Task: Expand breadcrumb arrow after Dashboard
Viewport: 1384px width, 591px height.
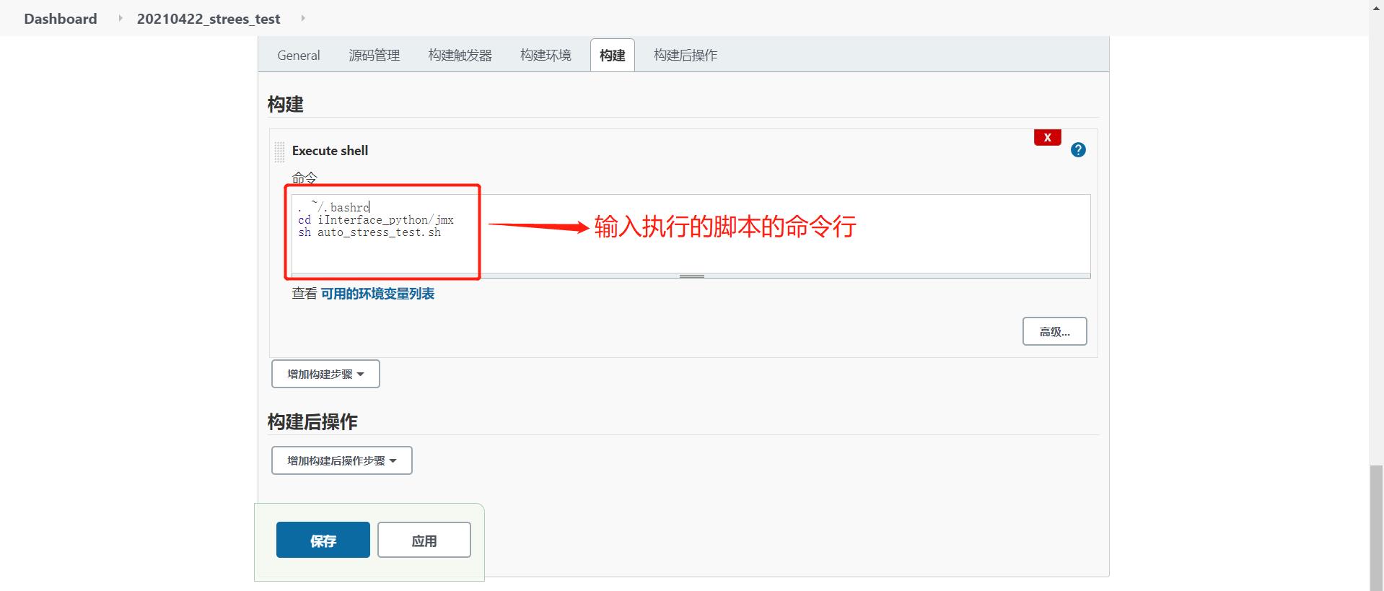Action: 121,18
